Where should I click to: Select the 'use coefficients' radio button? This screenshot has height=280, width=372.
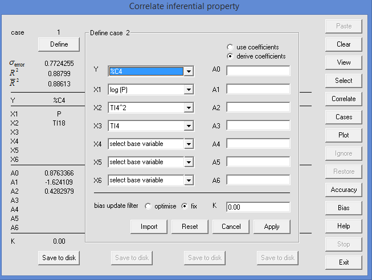[230, 47]
